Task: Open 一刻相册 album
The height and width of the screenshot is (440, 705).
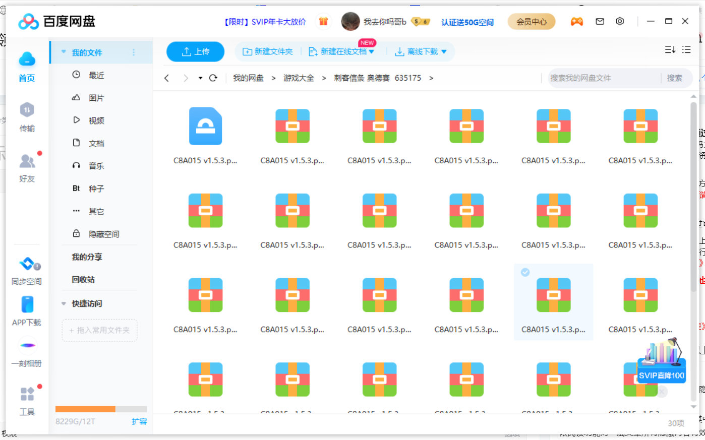Action: tap(27, 352)
